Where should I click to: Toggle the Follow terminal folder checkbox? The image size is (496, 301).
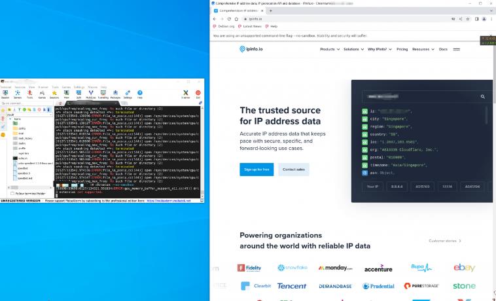click(x=12, y=193)
